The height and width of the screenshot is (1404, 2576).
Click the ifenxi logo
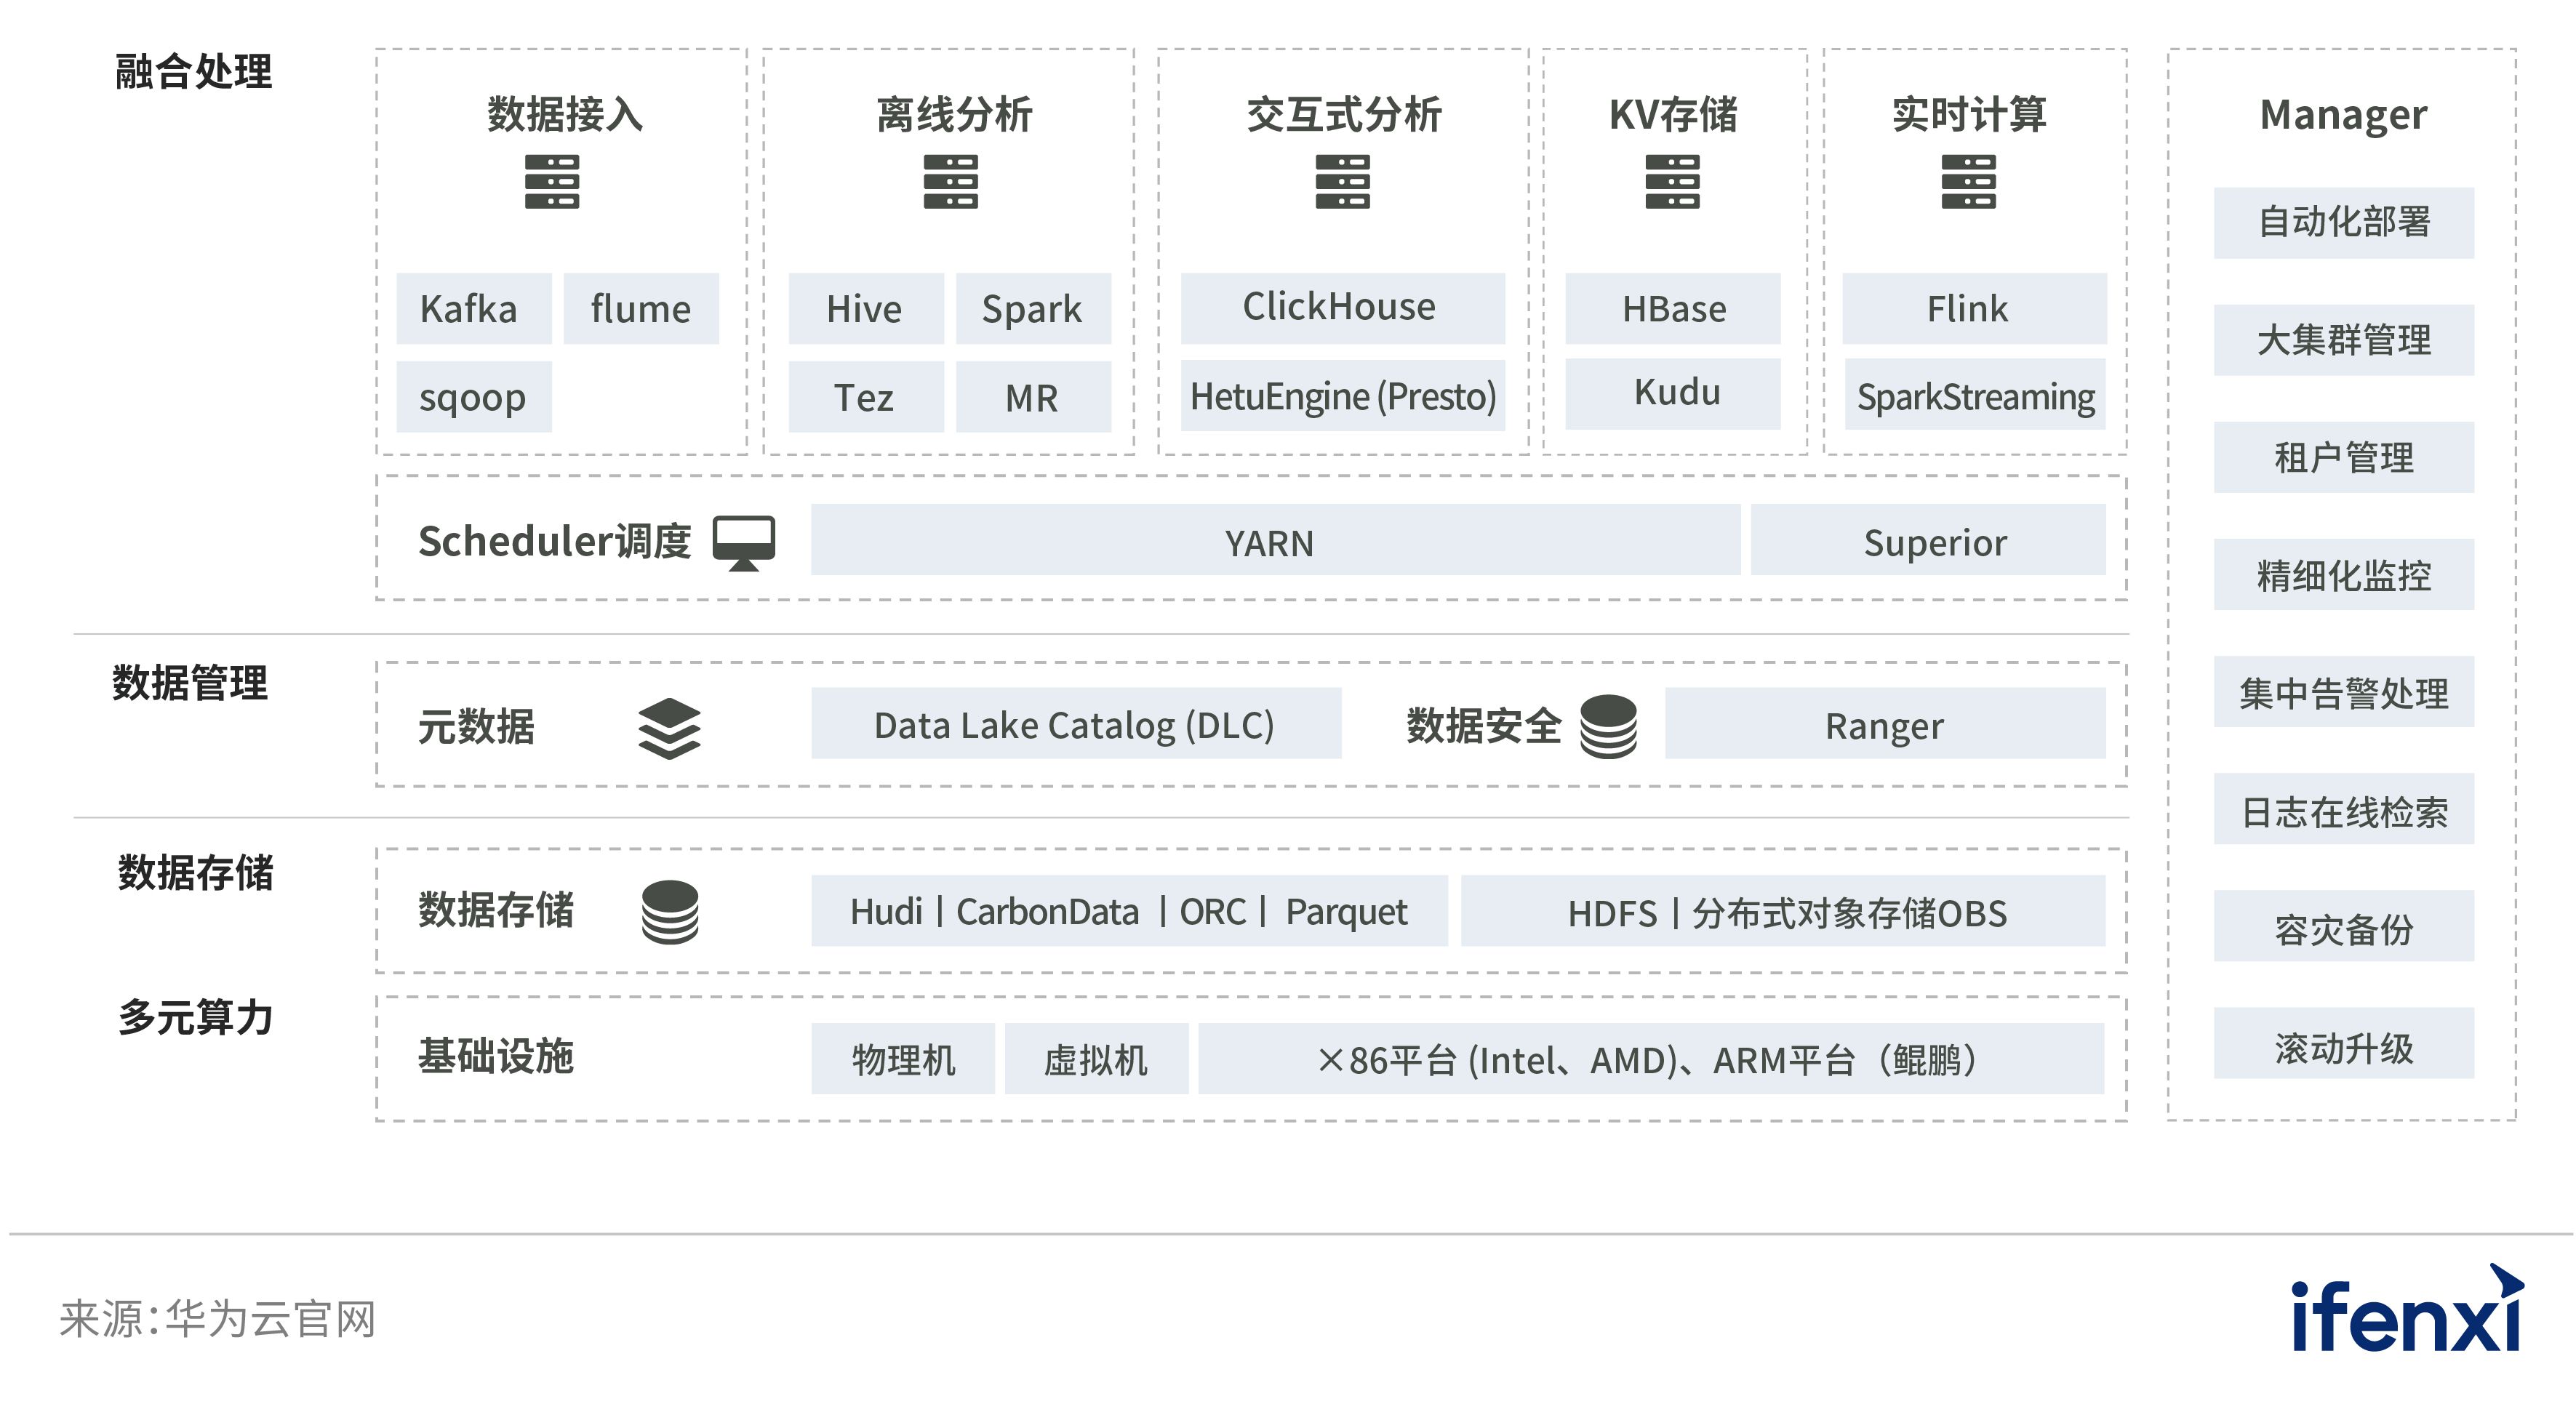2406,1312
